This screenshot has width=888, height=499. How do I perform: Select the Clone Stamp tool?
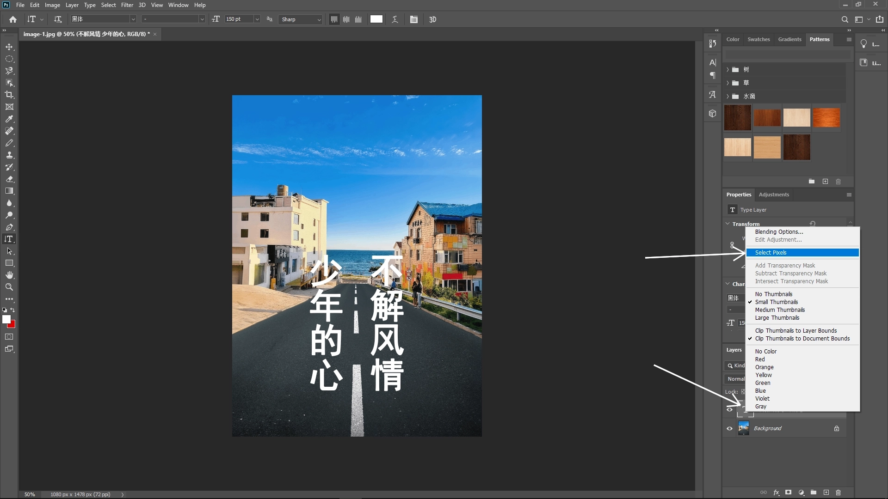[9, 155]
